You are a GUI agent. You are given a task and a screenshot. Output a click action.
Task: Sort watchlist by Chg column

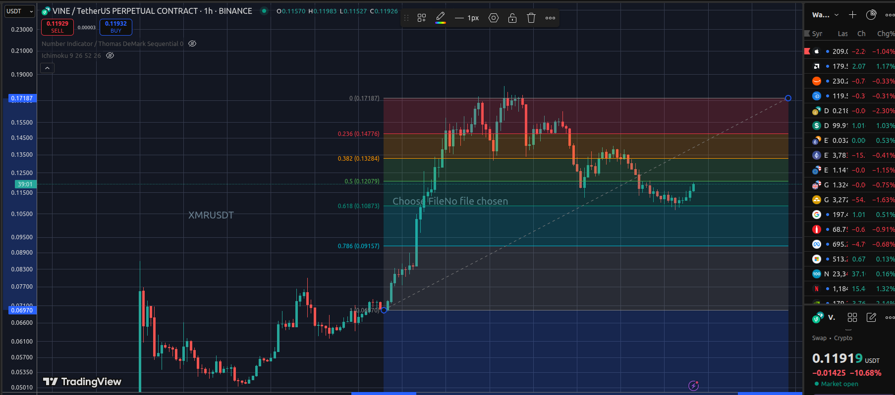861,34
